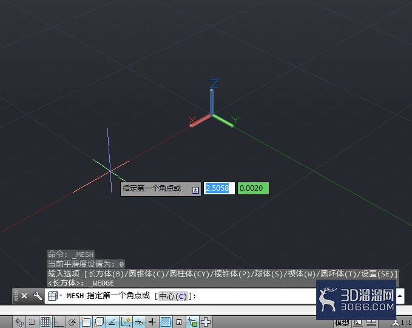Toggle 3D Object Snap in status bar
The height and width of the screenshot is (328, 412).
coord(99,322)
